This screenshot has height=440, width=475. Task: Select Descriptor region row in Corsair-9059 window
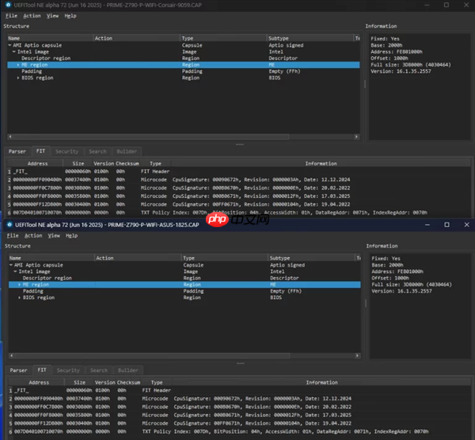coord(45,58)
